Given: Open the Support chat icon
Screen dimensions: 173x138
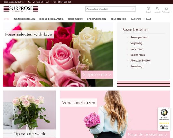Looking at the screenshot, I should pos(148,9).
